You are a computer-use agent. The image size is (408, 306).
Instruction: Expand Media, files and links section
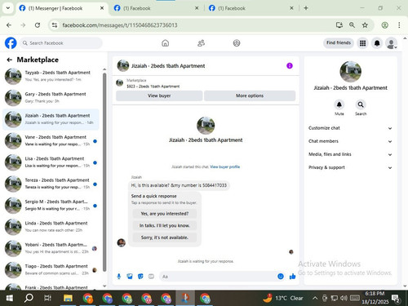click(350, 154)
